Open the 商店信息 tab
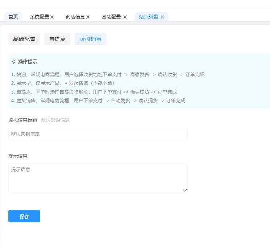Screen dimensions: 270x247 [x=75, y=17]
